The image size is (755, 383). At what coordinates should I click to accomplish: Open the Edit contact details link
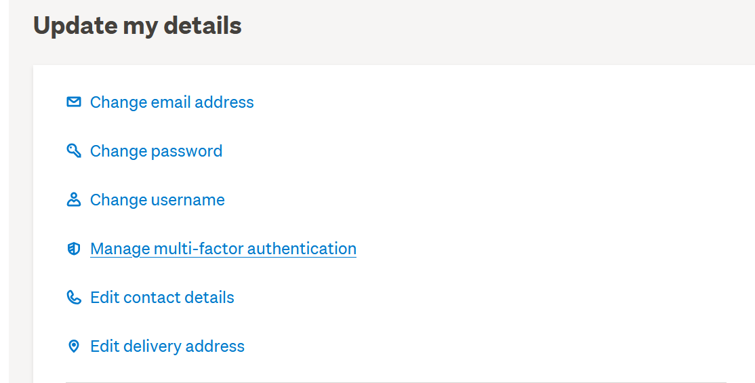point(162,298)
